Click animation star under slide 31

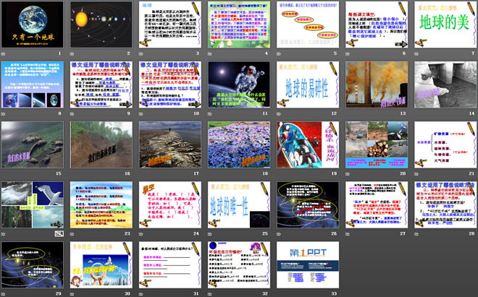[141, 294]
